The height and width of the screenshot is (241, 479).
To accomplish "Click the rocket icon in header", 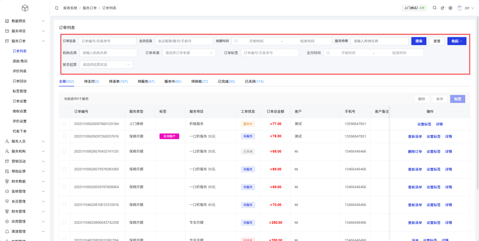I will [442, 8].
